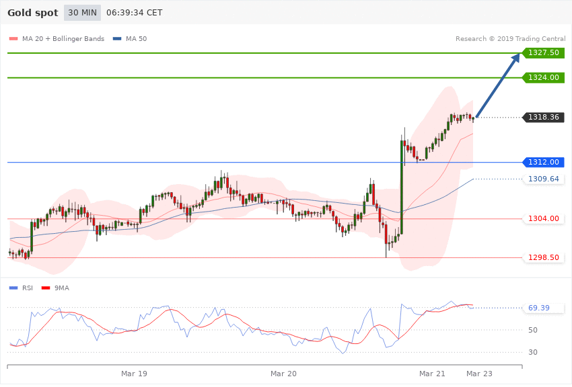572x387 pixels.
Task: Click the 1312.00 blue pivot label
Action: point(543,162)
